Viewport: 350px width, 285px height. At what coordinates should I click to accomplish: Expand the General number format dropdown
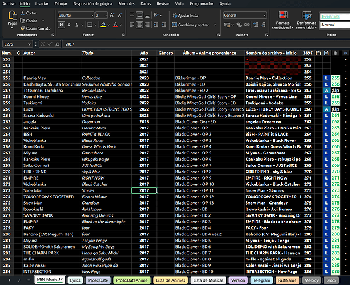(264, 15)
